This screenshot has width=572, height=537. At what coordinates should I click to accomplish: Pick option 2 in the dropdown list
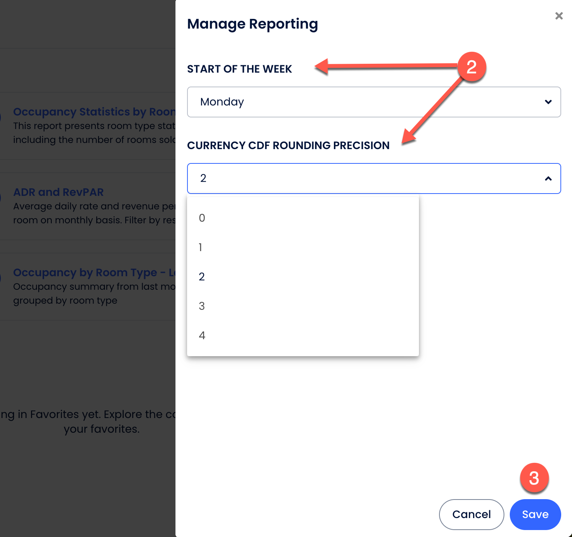(202, 277)
